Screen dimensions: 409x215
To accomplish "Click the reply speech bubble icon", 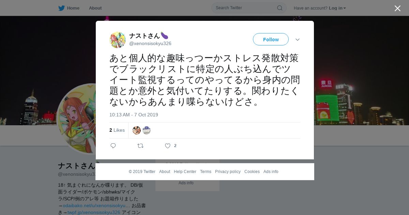I will 113,146.
